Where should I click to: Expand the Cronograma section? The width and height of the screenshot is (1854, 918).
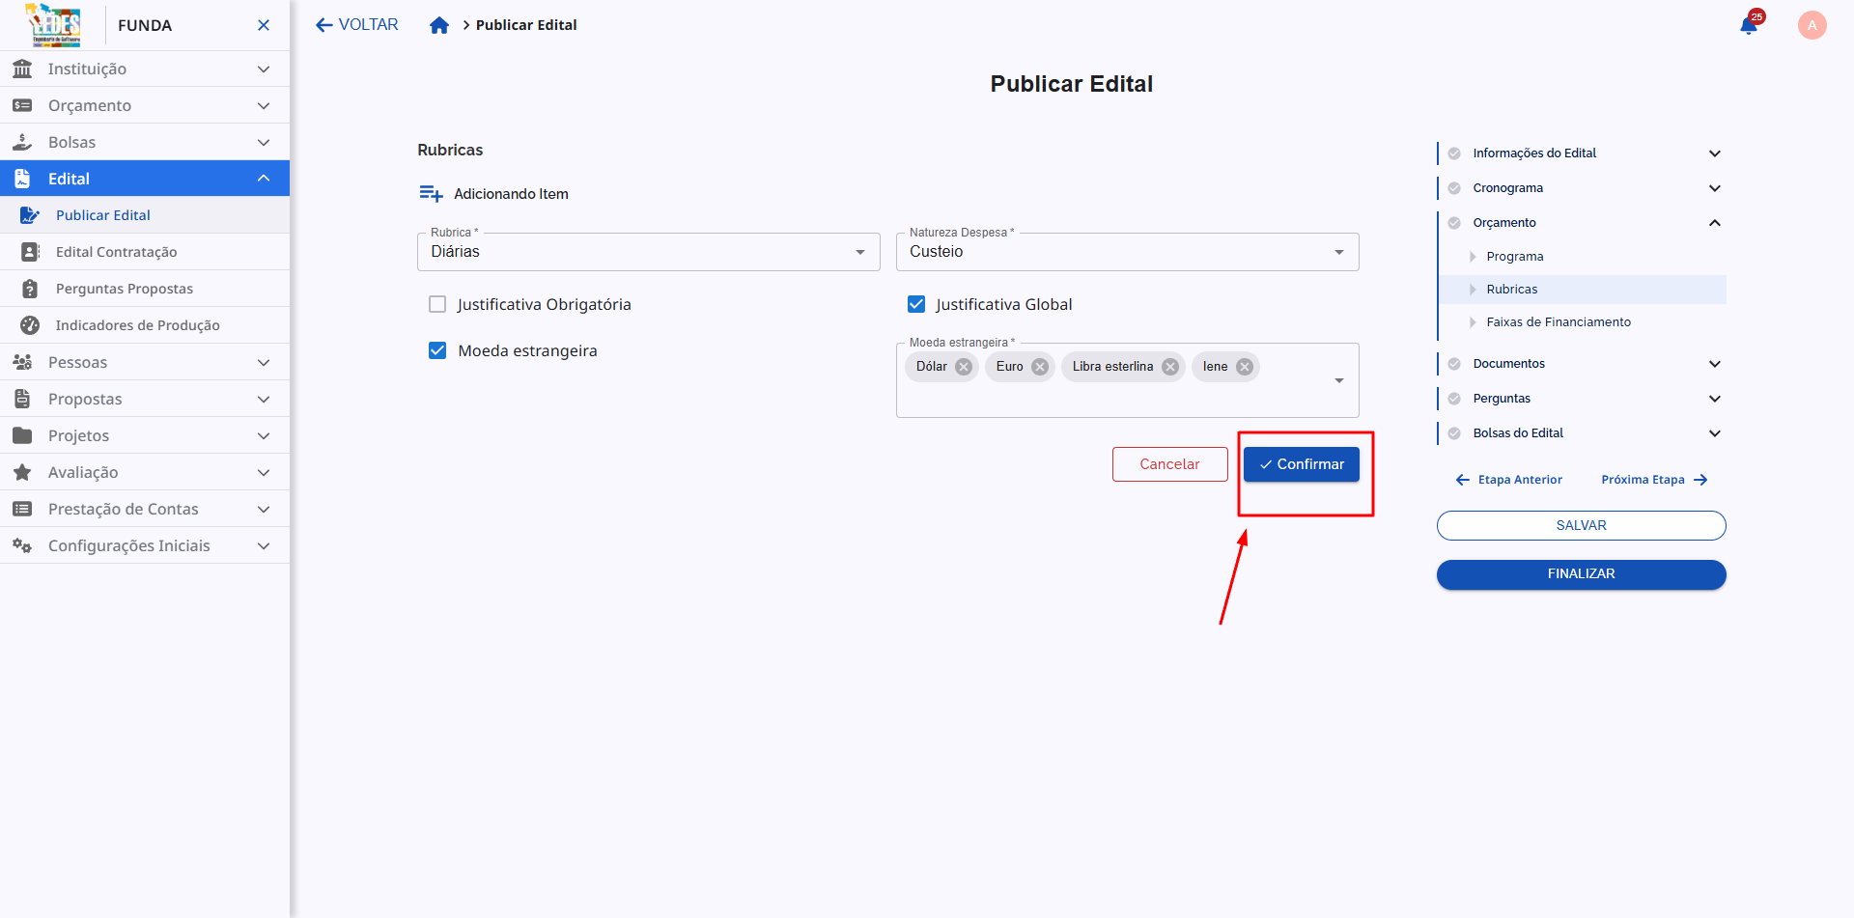point(1714,188)
